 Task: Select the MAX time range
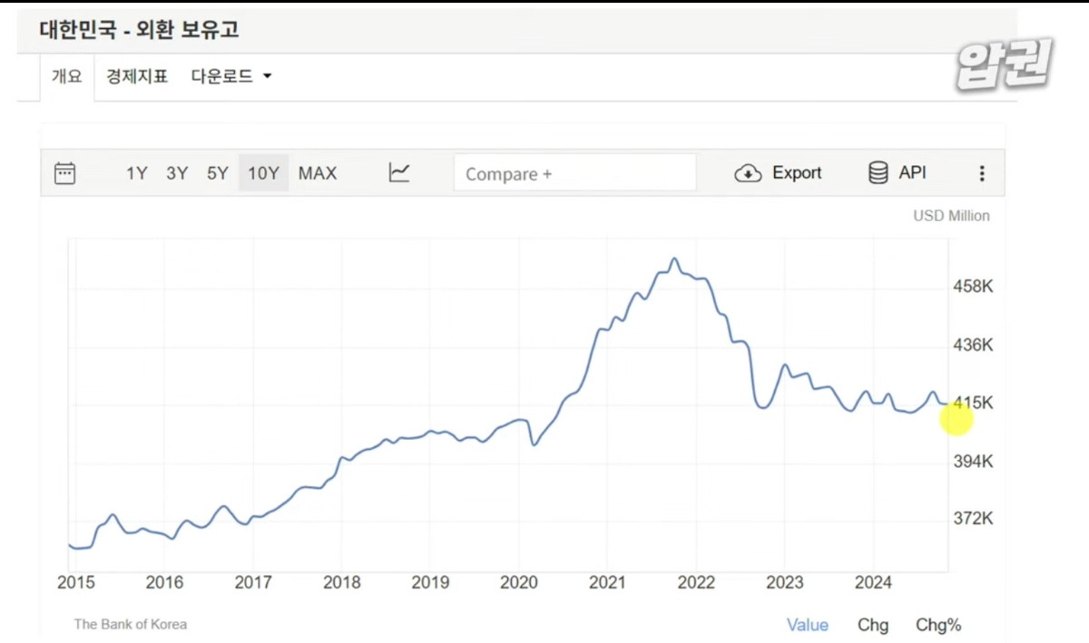pyautogui.click(x=318, y=173)
